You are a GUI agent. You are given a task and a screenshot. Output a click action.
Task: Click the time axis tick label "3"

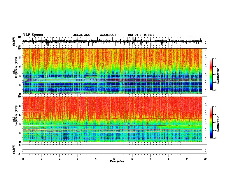point(78,159)
